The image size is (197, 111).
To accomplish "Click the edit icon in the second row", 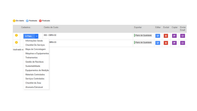I will coord(158,43).
